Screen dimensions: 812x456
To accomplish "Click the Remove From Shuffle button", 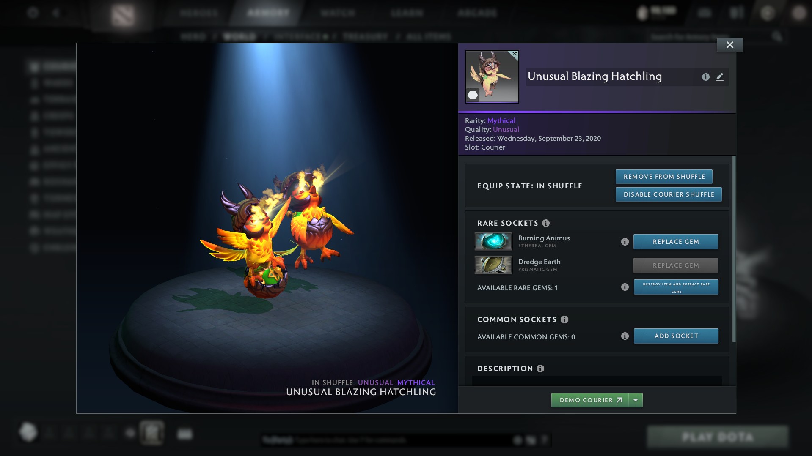I will click(x=664, y=177).
